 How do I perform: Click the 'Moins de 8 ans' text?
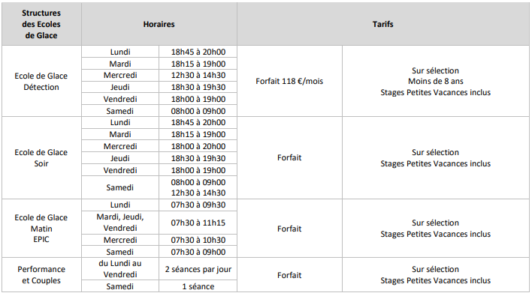pyautogui.click(x=436, y=81)
